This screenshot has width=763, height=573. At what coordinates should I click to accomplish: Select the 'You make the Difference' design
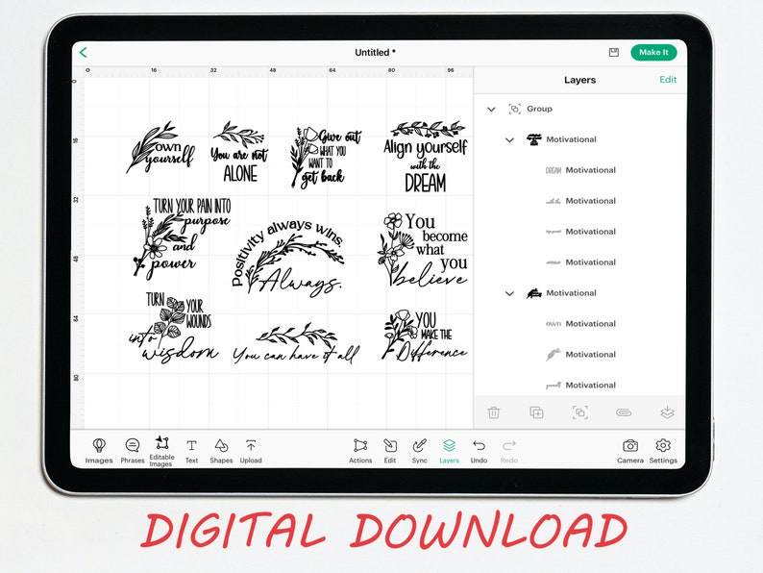point(425,336)
